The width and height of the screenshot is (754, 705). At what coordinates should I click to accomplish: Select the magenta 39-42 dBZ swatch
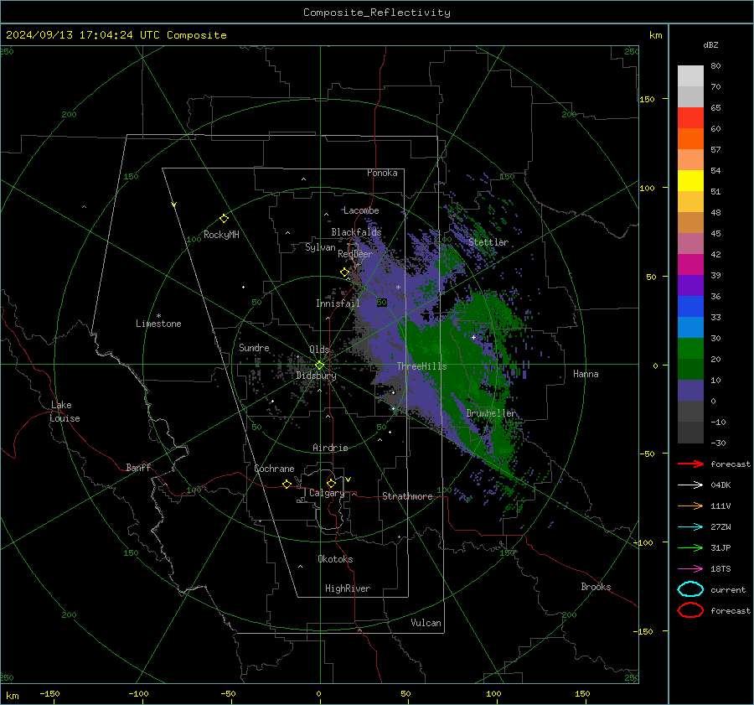point(690,264)
